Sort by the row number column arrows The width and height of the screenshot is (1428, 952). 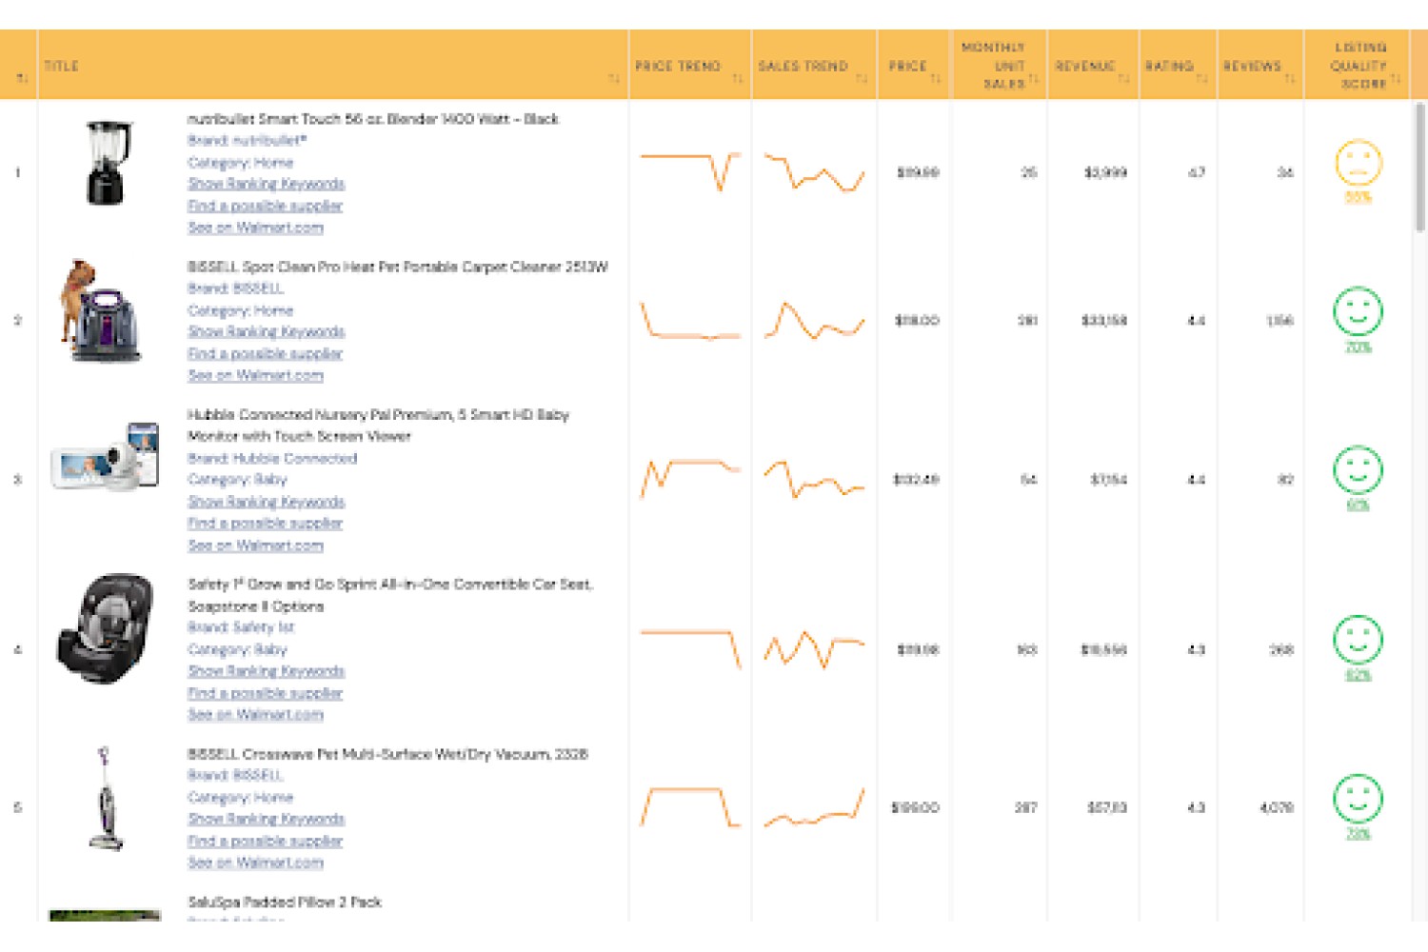[21, 78]
